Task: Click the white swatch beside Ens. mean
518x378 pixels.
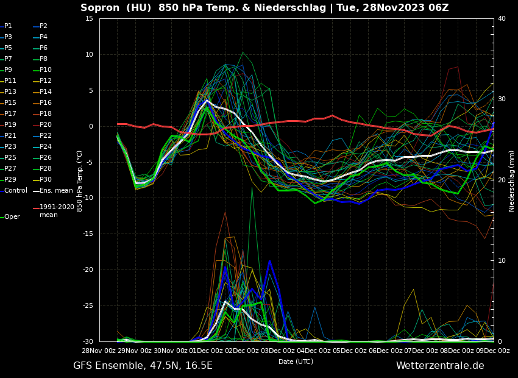Action: click(x=36, y=191)
